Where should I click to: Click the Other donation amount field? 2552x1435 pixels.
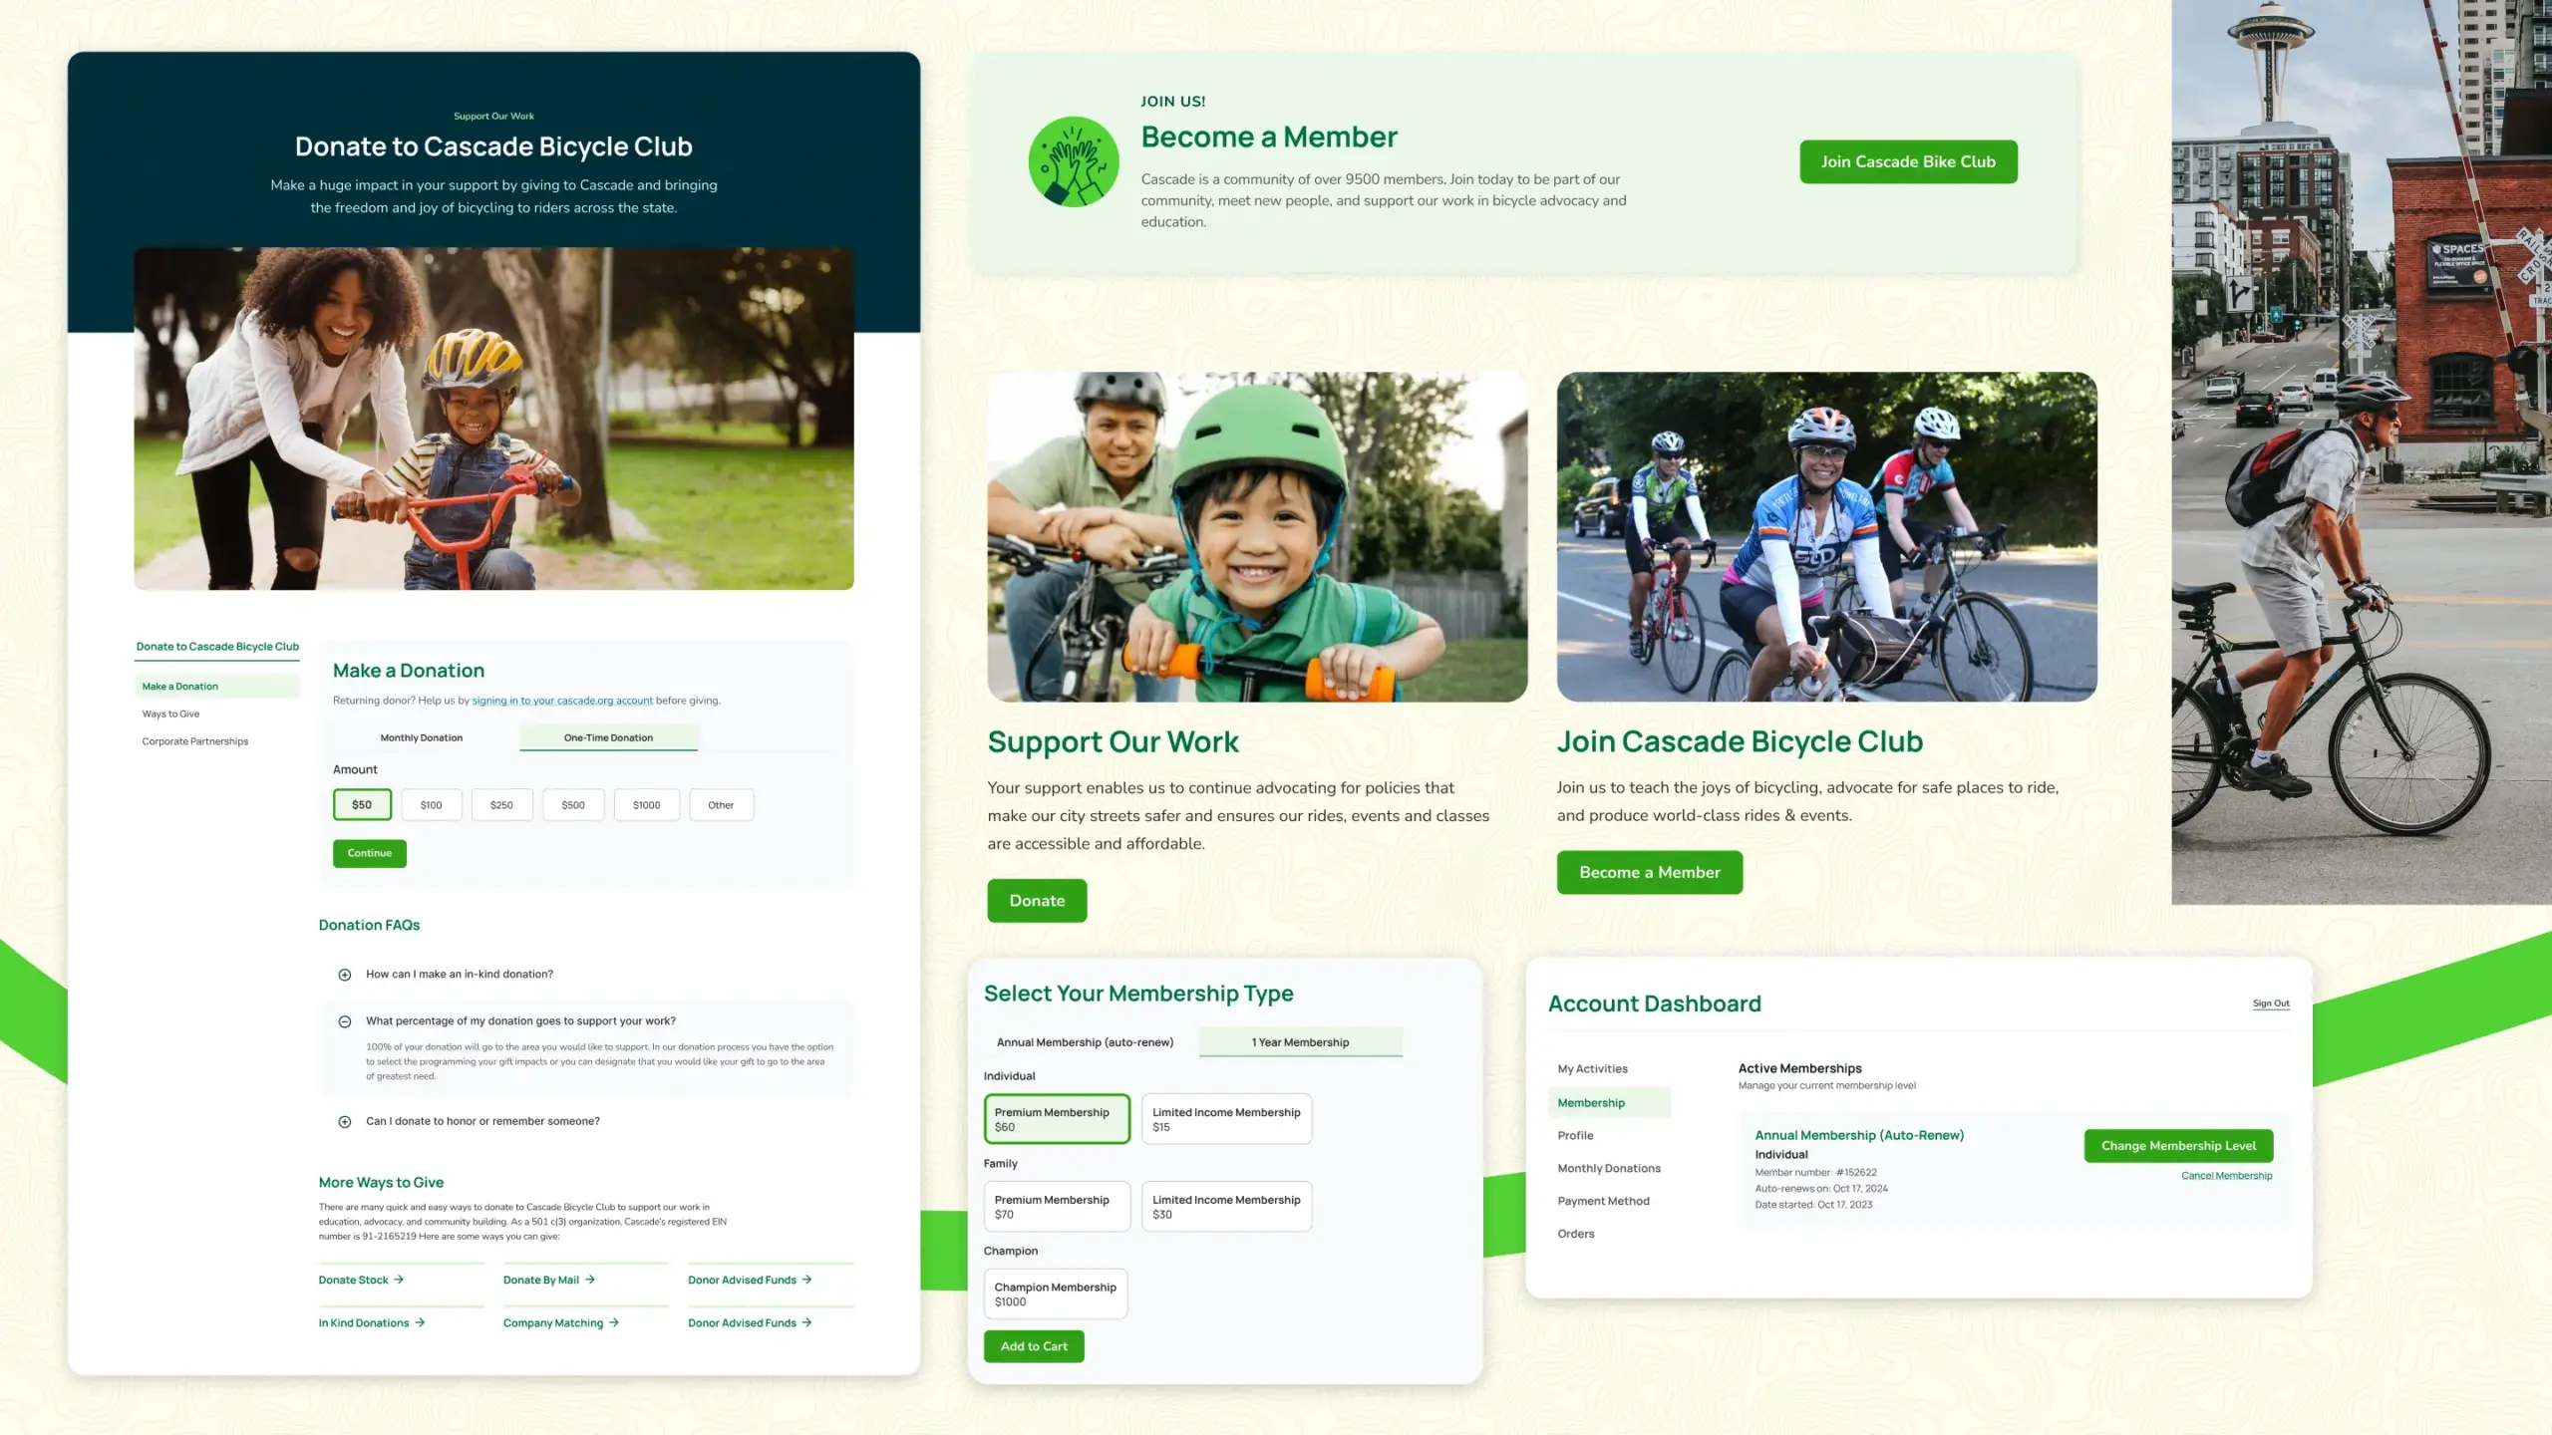[719, 804]
